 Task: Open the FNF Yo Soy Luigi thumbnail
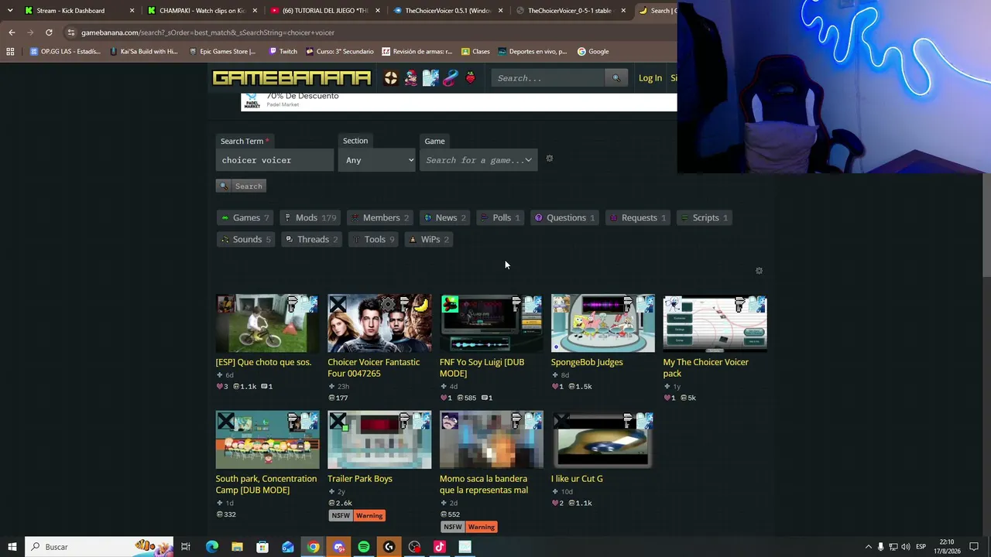tap(492, 323)
